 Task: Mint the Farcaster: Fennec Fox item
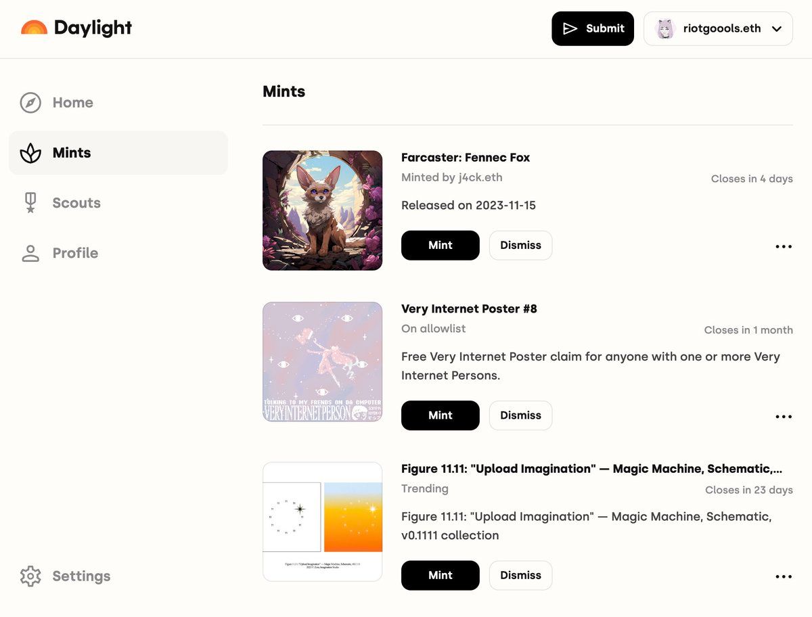[441, 246]
